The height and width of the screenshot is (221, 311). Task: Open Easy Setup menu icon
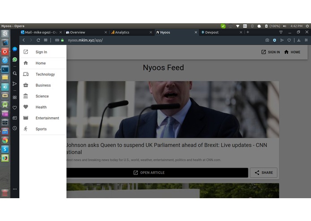(x=306, y=40)
